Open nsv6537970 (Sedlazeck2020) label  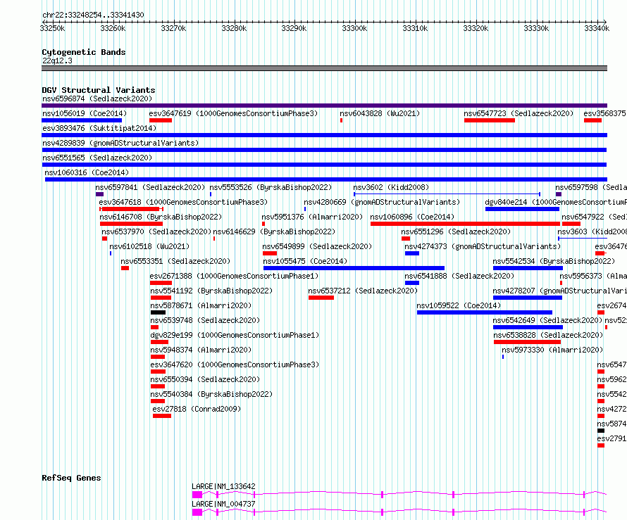(156, 232)
